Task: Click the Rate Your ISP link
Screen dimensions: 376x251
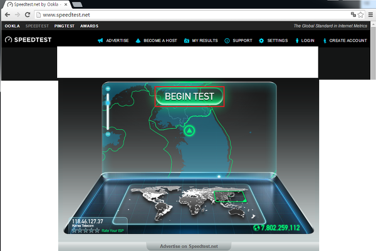Action: pos(113,230)
